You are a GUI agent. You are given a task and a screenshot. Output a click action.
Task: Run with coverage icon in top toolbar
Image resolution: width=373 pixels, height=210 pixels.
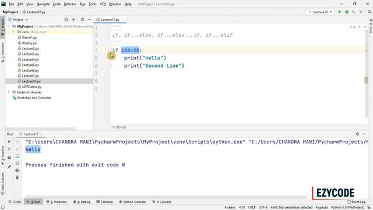354,12
